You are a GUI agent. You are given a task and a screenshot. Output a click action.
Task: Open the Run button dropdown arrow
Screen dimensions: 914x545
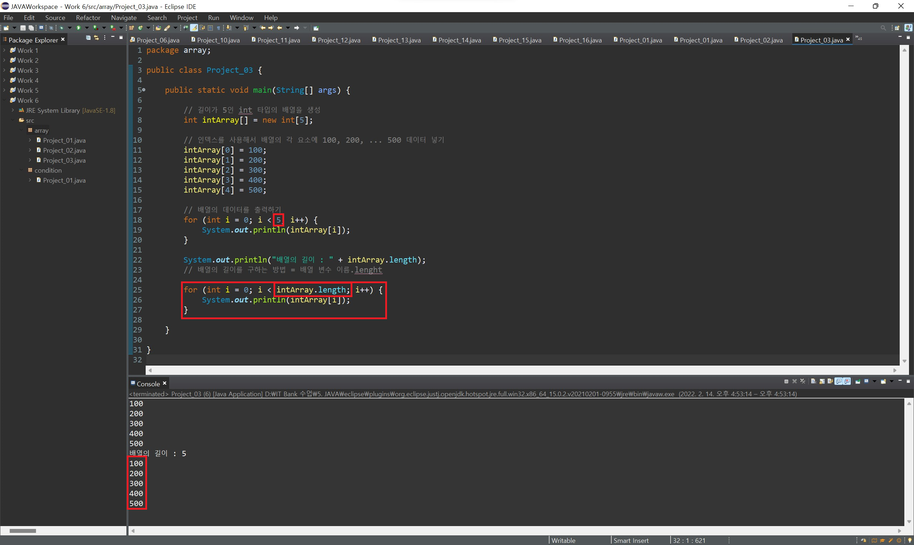(x=87, y=28)
